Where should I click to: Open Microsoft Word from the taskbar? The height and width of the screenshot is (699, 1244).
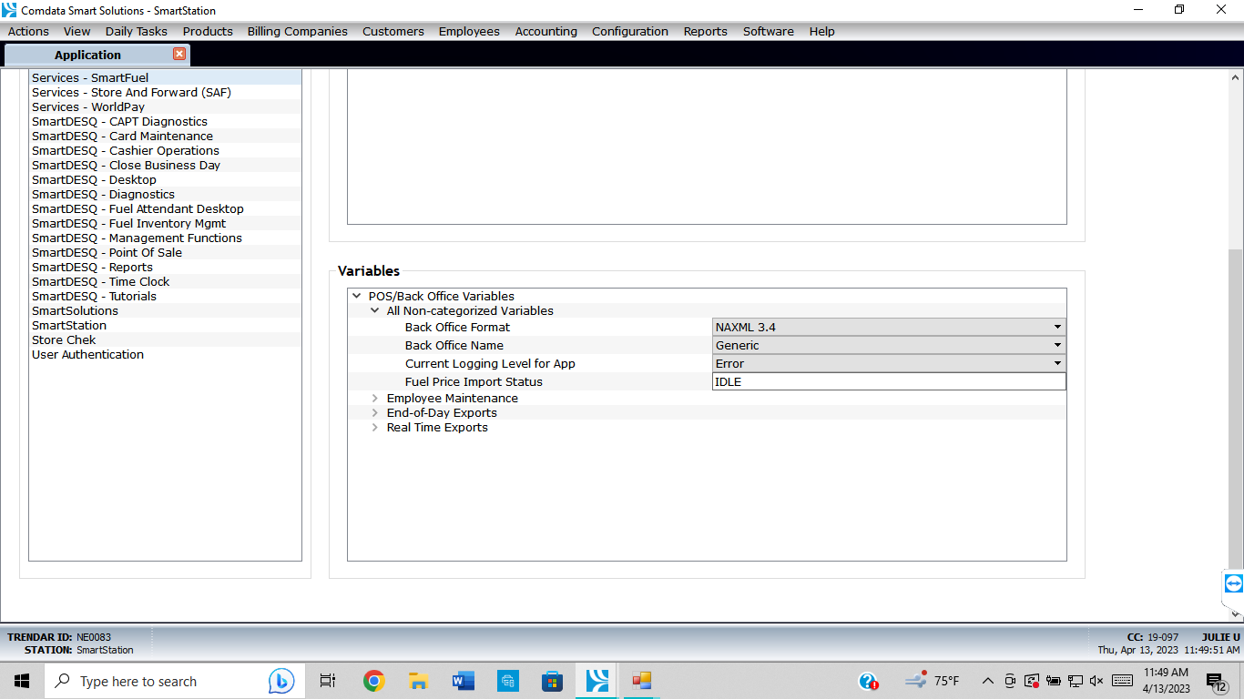[x=463, y=680]
